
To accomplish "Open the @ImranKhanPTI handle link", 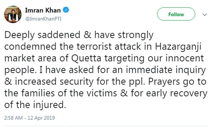I will point(43,19).
